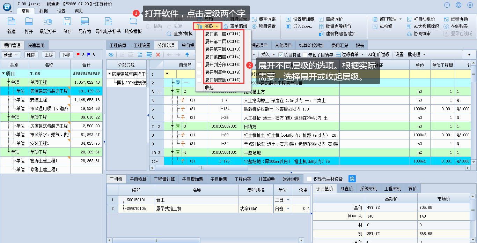
Task: Toggle the eye visibility icon in grid toolbar
Action: pyautogui.click(x=111, y=55)
